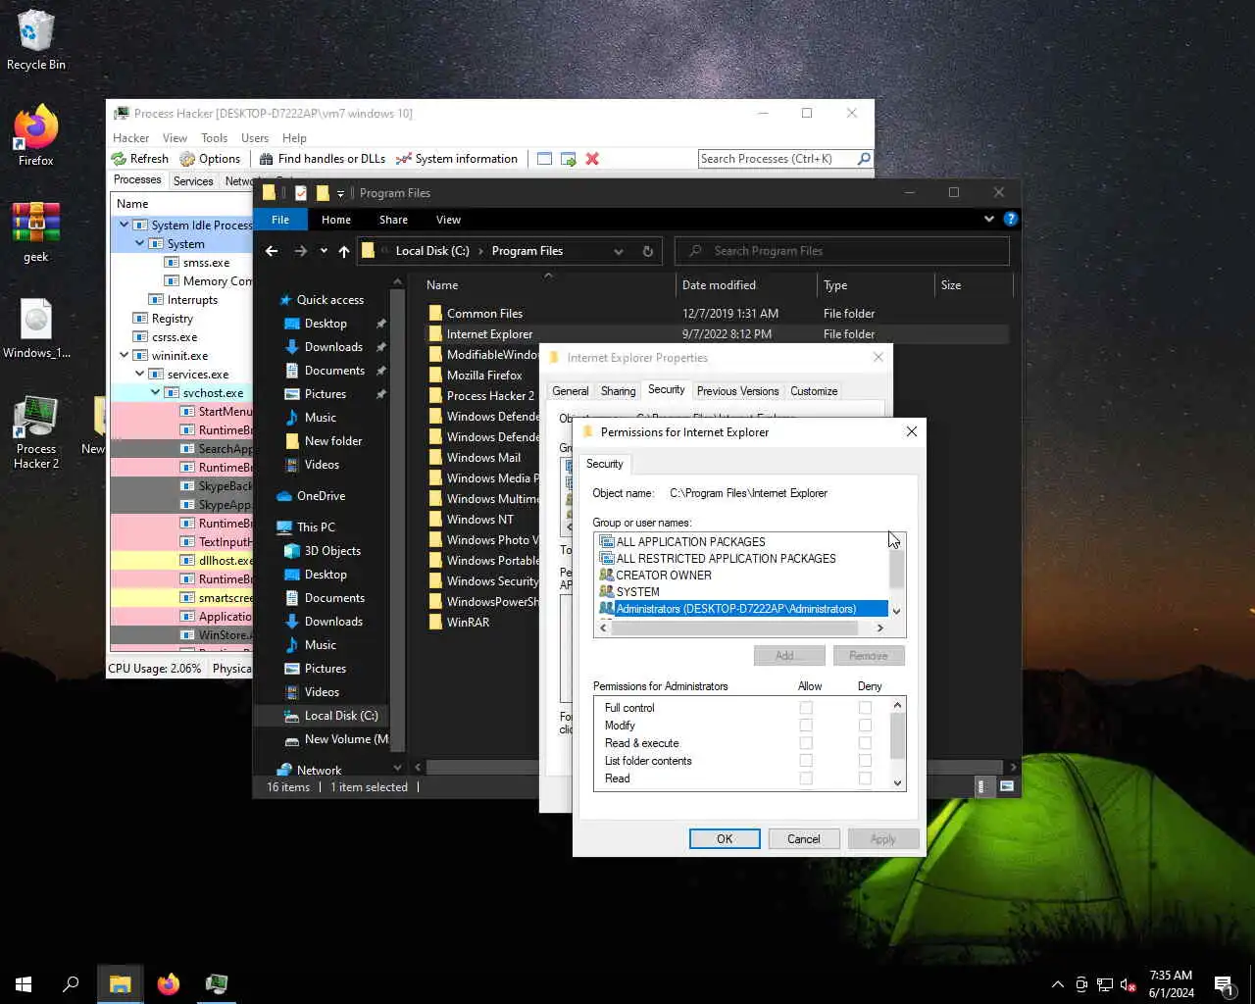Click Process Hacker icon on taskbar
This screenshot has height=1004, width=1255.
pyautogui.click(x=217, y=983)
